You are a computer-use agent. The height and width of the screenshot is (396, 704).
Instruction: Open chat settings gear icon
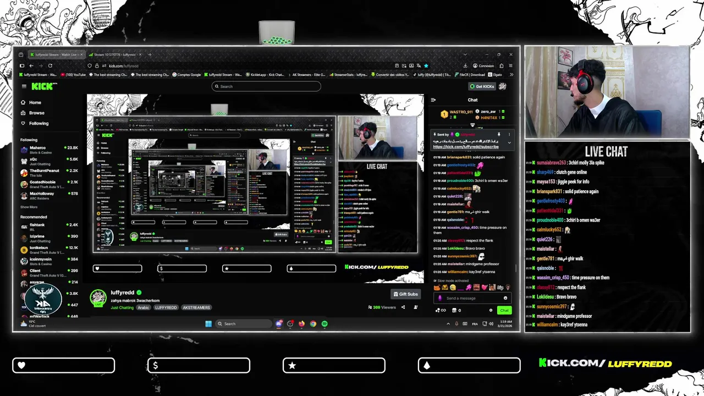pos(491,310)
